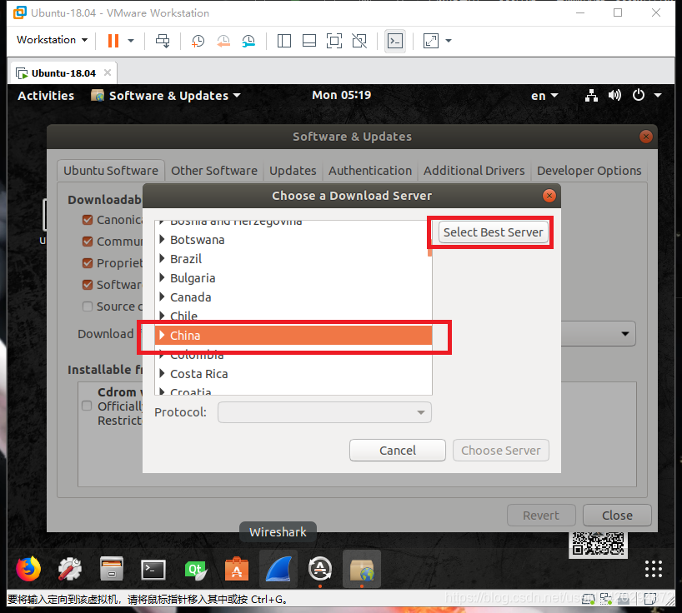Switch to the Developer Options tab

point(589,170)
